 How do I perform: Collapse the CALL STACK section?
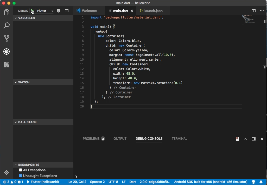43,122
